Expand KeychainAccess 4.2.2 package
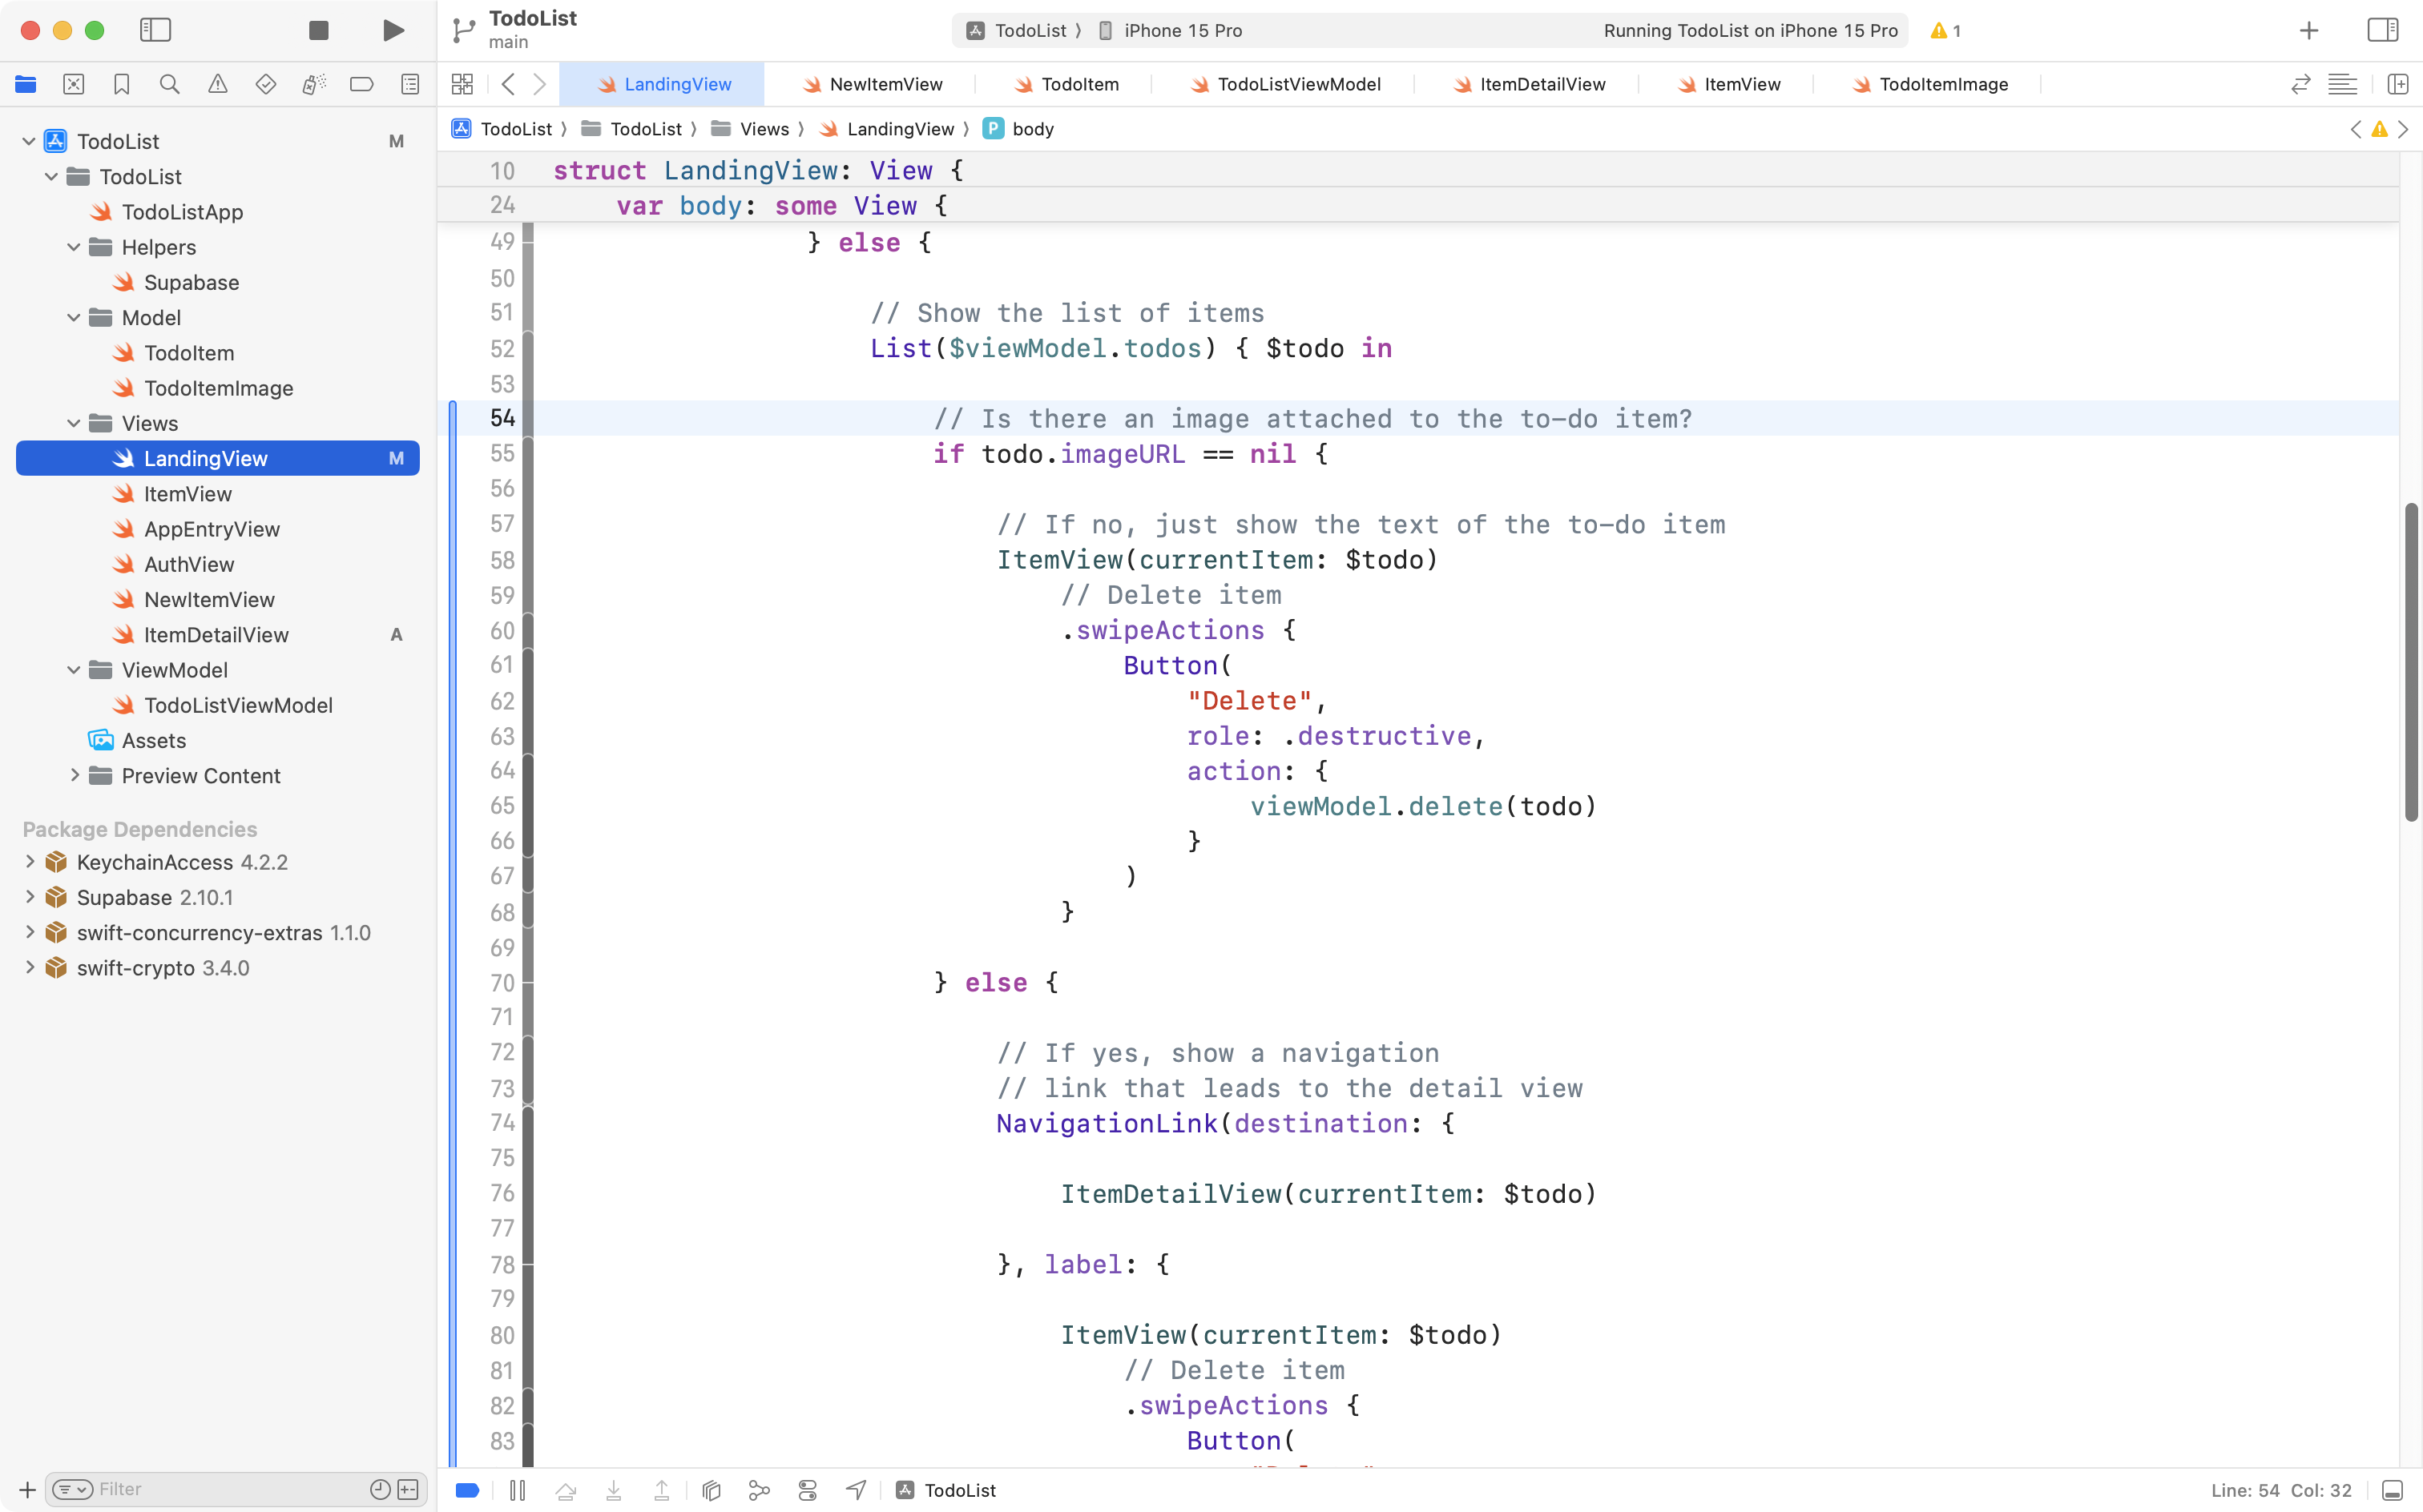 pos(29,861)
